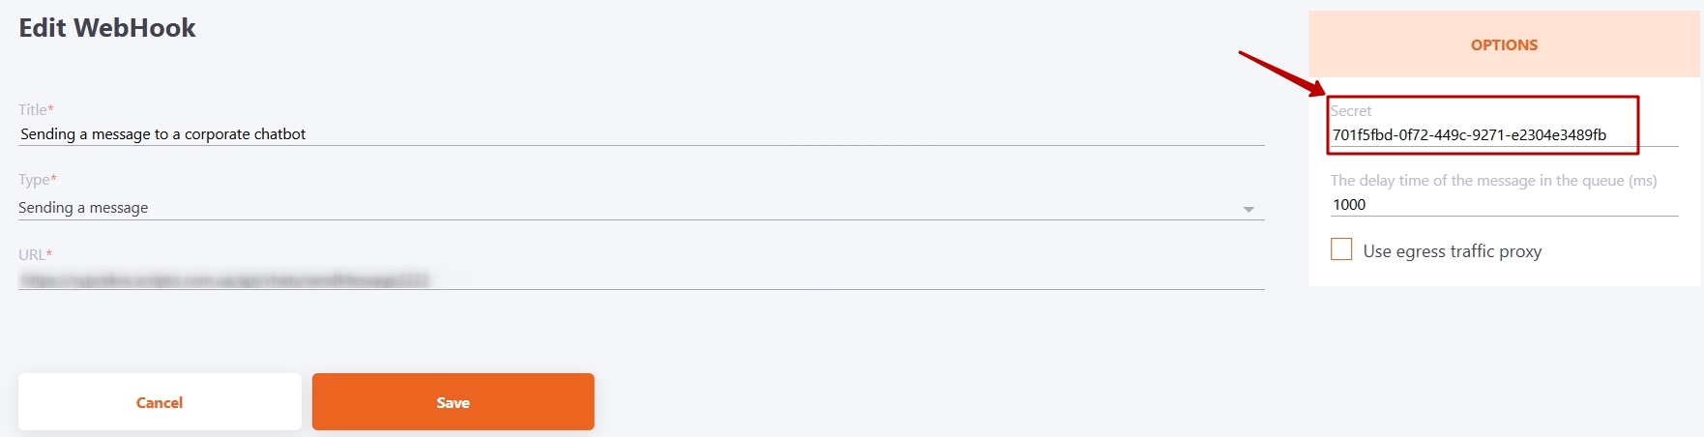1704x437 pixels.
Task: Toggle the Use egress traffic proxy checkbox
Action: point(1341,249)
